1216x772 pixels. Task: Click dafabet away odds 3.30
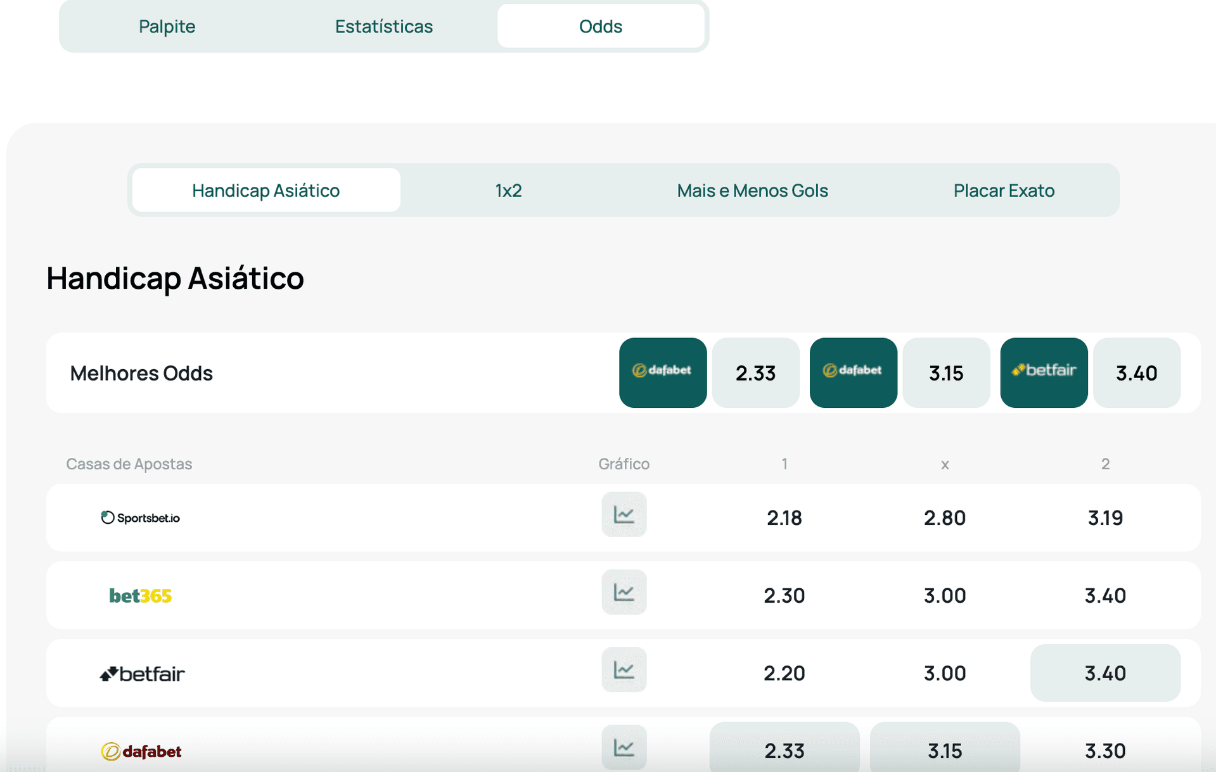[x=1106, y=750]
